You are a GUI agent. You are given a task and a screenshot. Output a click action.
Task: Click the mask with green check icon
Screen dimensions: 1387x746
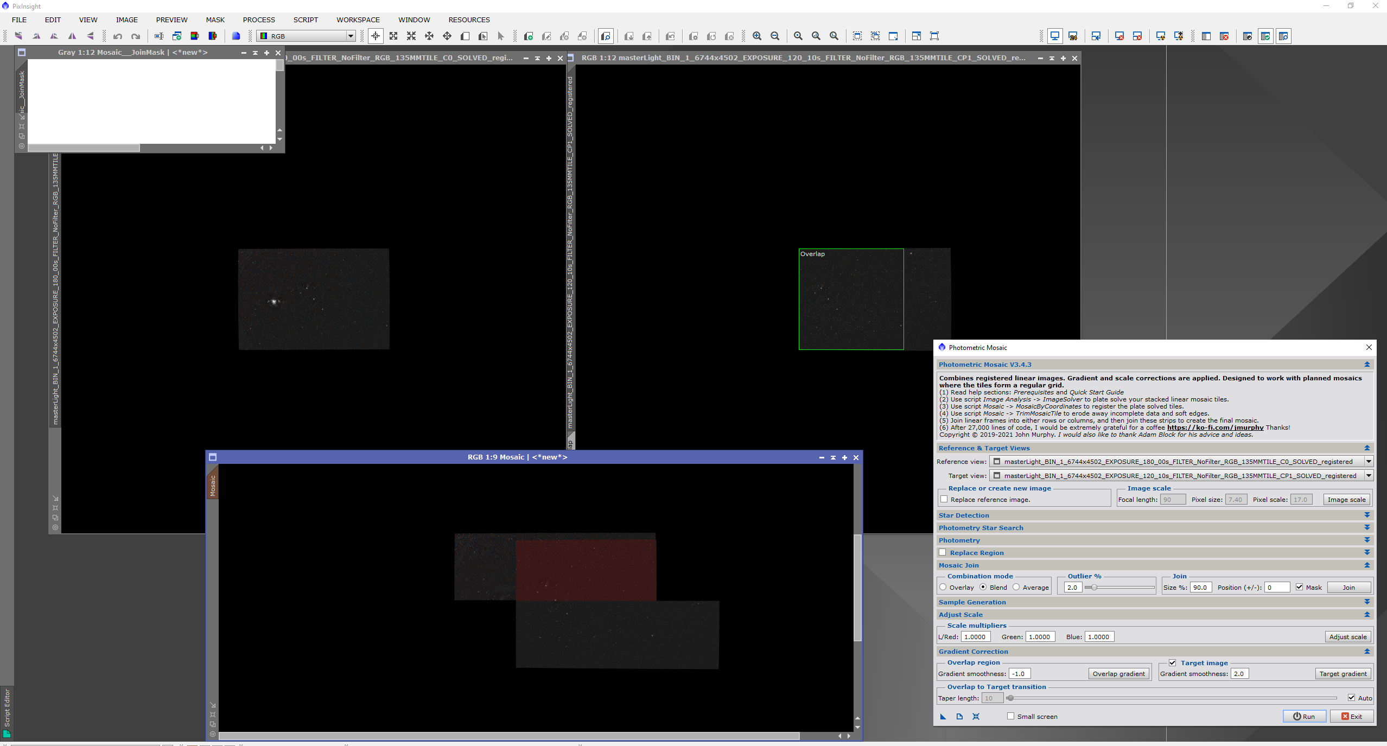1265,36
